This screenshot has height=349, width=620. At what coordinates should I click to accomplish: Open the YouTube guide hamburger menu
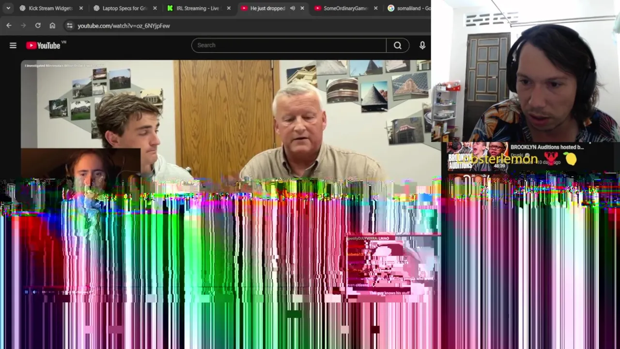[13, 45]
